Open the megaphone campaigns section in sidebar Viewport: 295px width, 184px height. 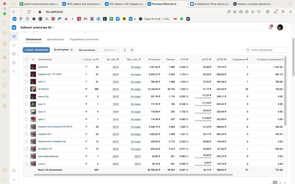click(14, 37)
